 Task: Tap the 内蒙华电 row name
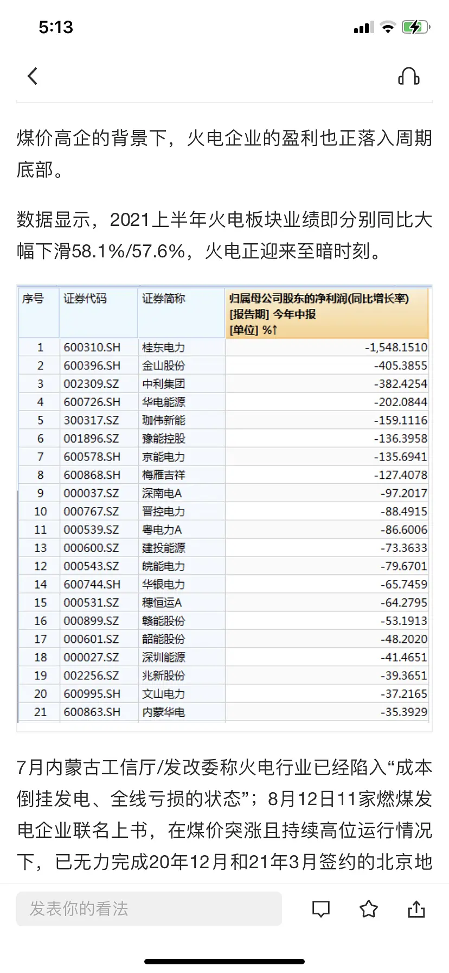tap(163, 712)
